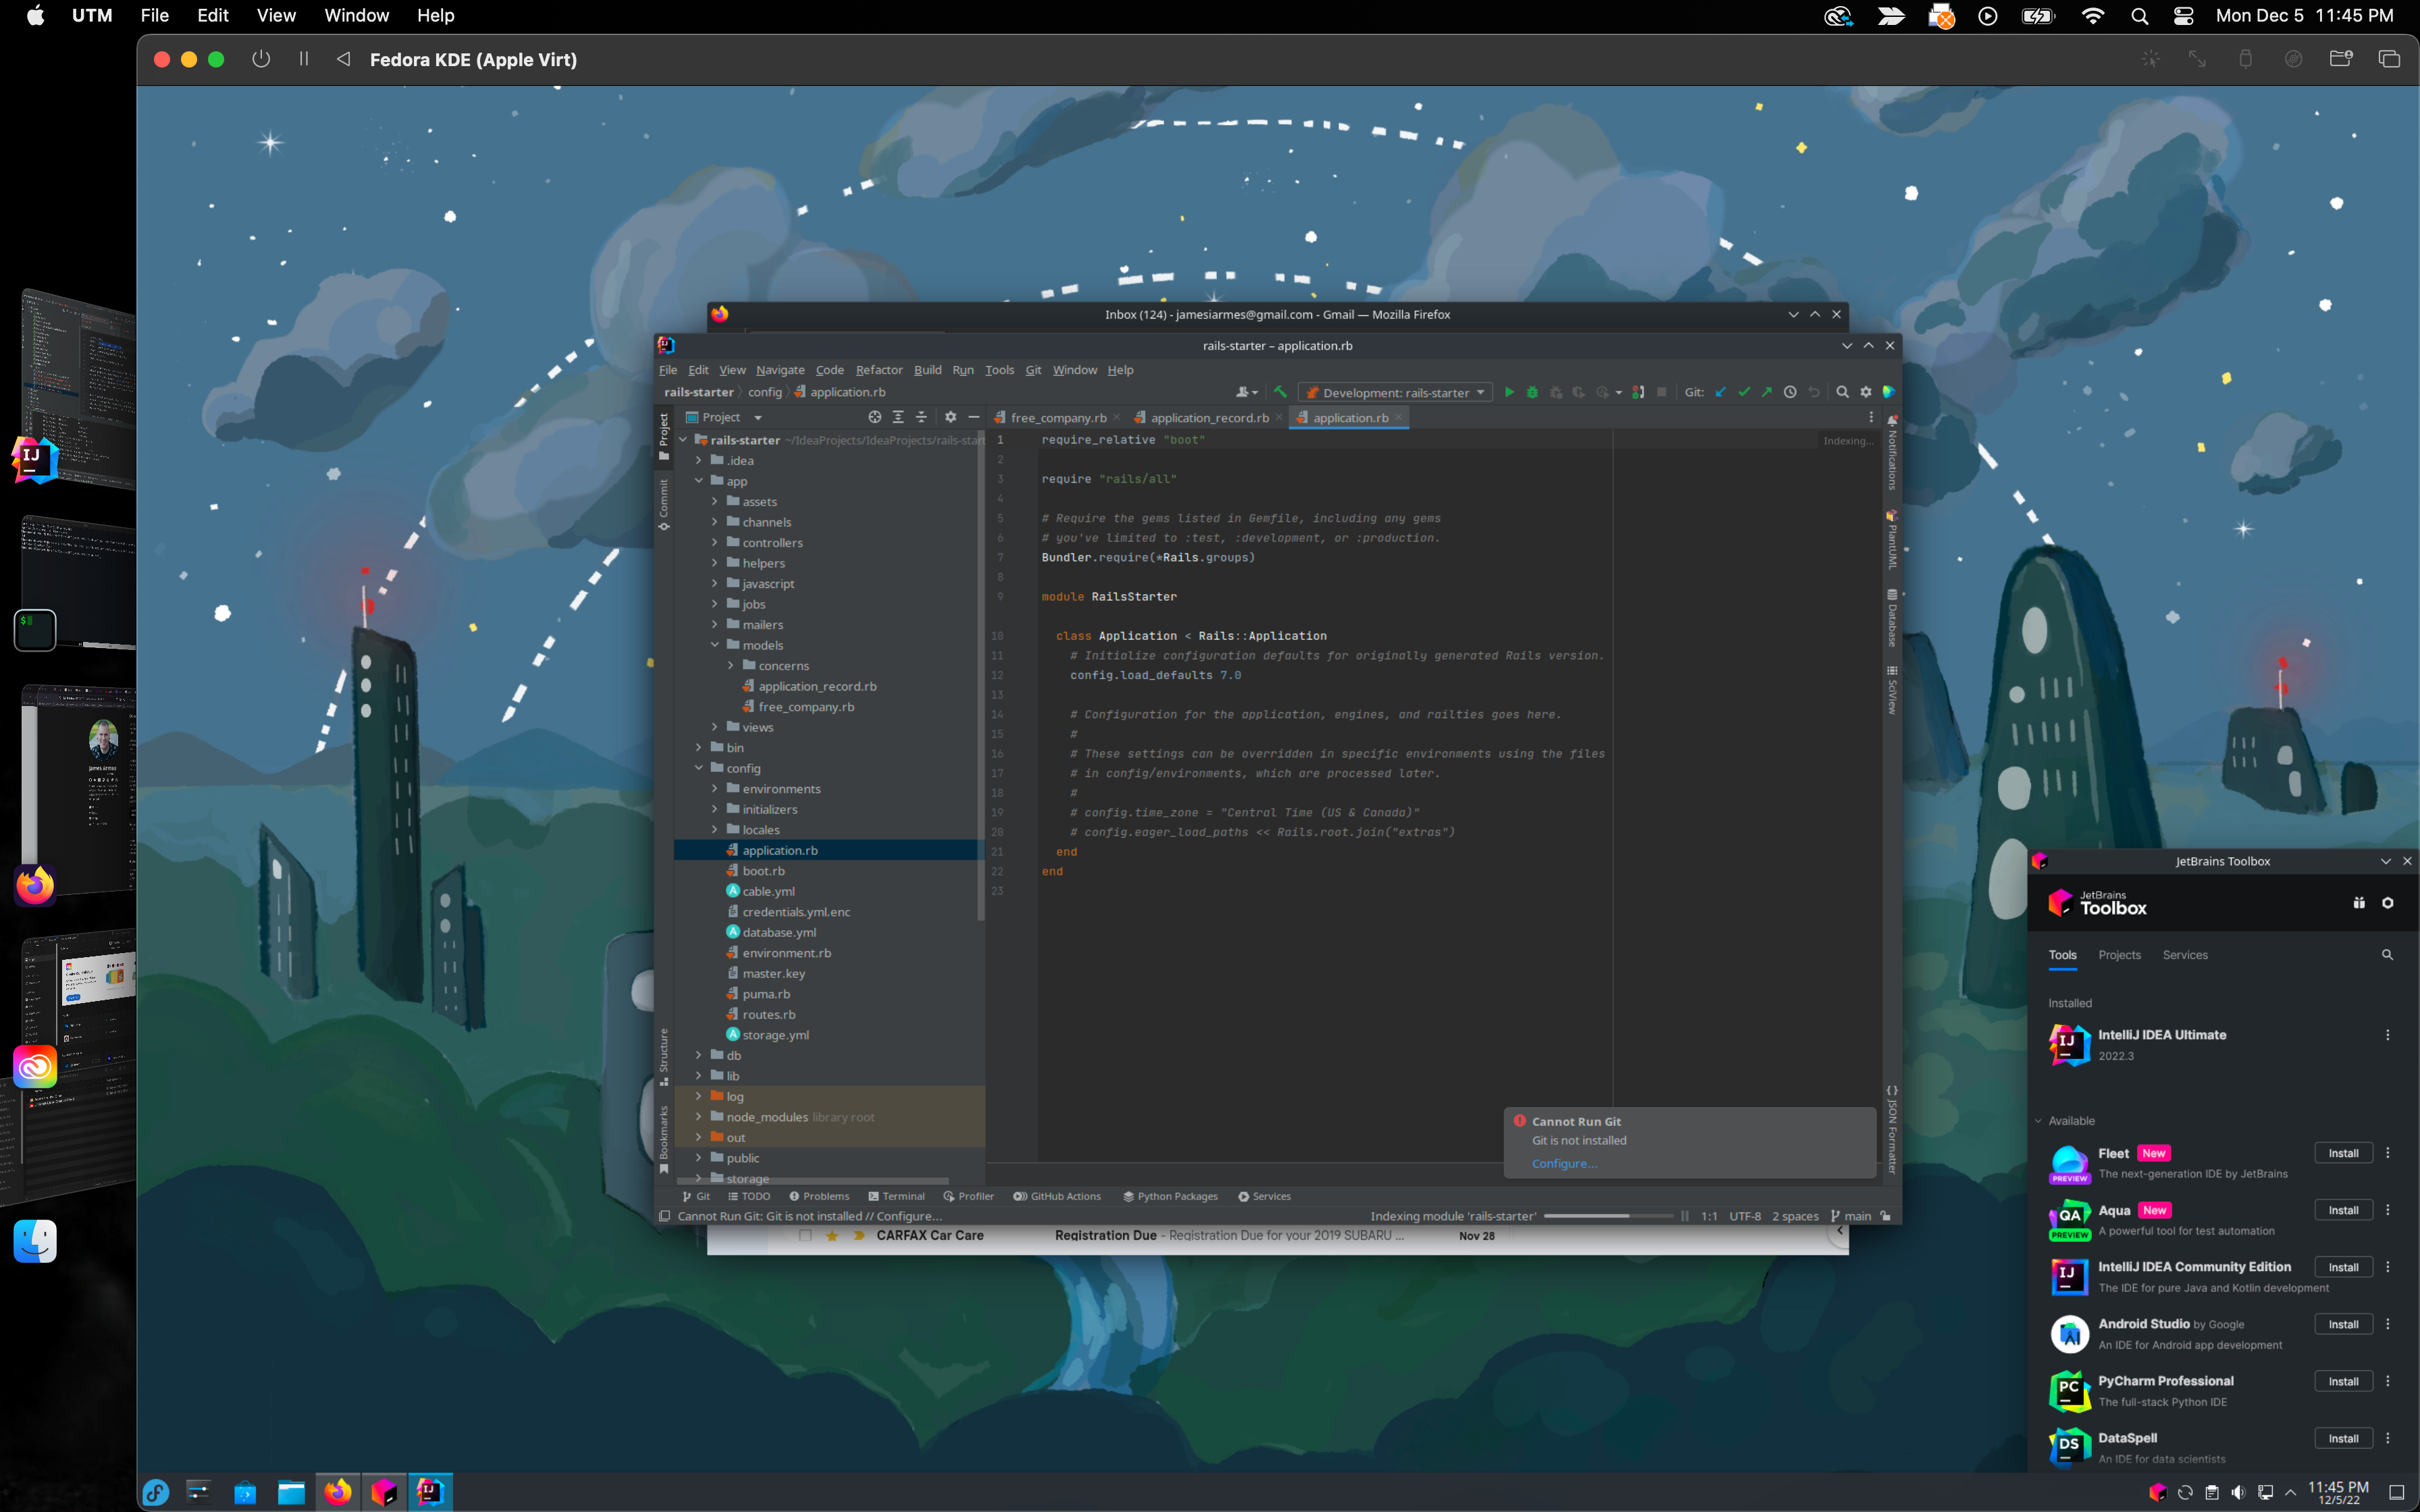The image size is (2420, 1512).
Task: Expand the controllers folder in project tree
Action: [716, 542]
